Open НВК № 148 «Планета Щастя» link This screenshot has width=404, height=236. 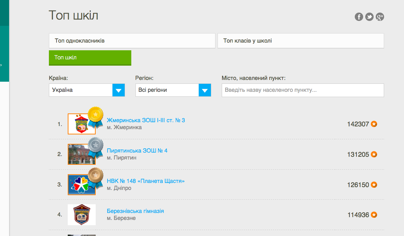coord(146,181)
